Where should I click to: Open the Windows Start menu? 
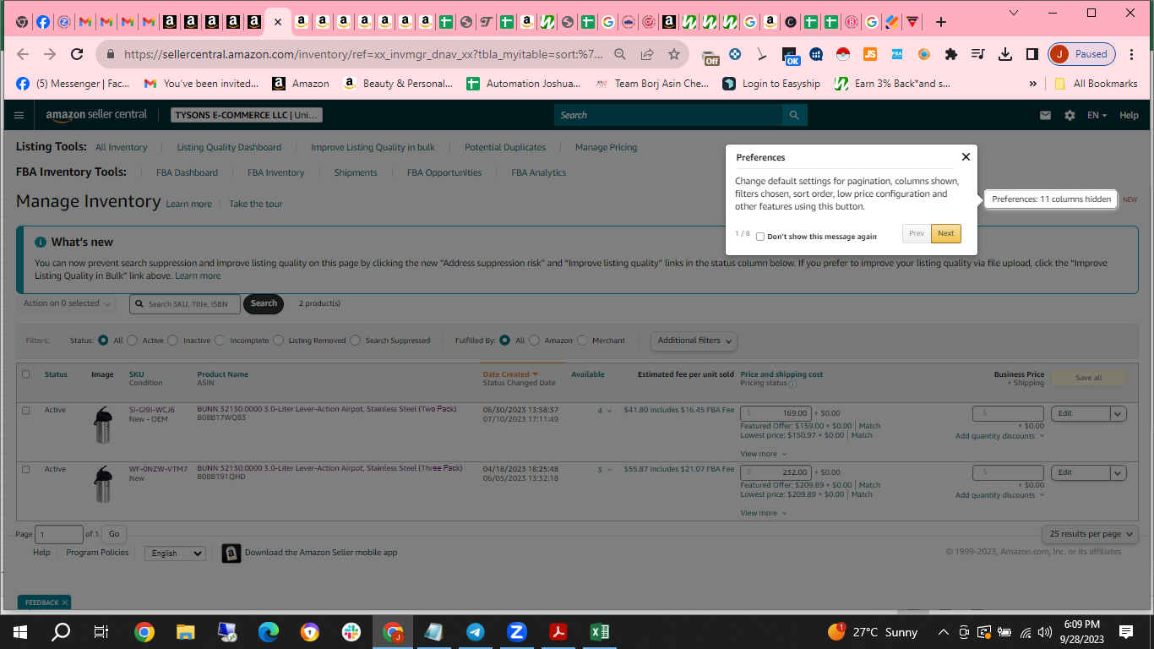pos(20,631)
